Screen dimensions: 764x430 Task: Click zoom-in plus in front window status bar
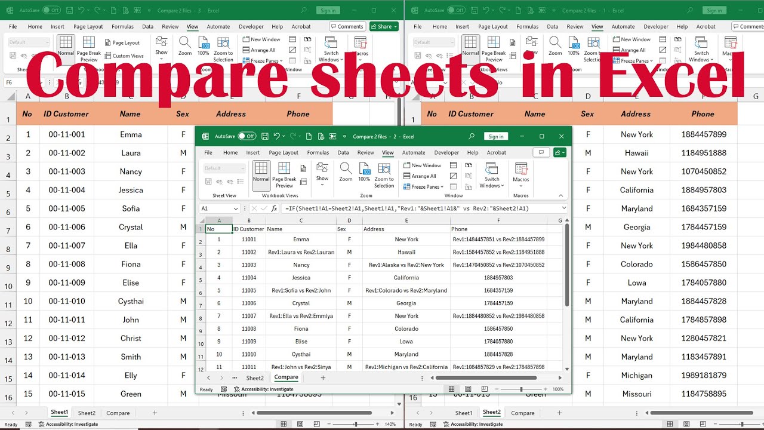point(544,389)
